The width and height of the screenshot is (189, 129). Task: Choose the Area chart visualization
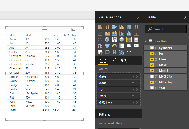pyautogui.click(x=107, y=33)
